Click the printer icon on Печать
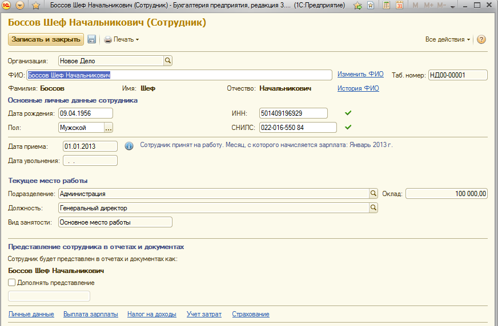Screen dimensions: 498x326 108,39
